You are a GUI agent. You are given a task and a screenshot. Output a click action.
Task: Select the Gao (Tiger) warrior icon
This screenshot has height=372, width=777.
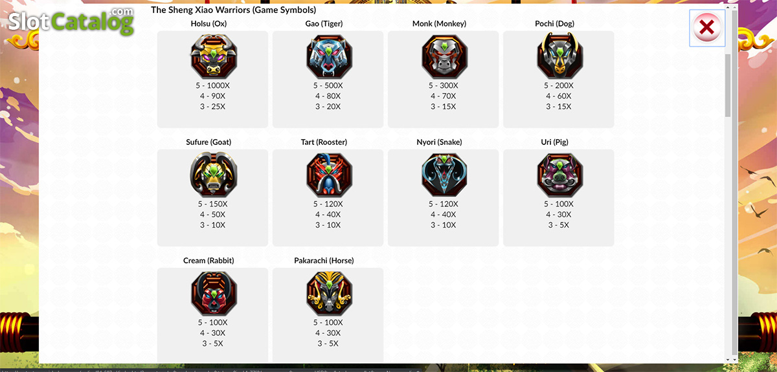329,56
